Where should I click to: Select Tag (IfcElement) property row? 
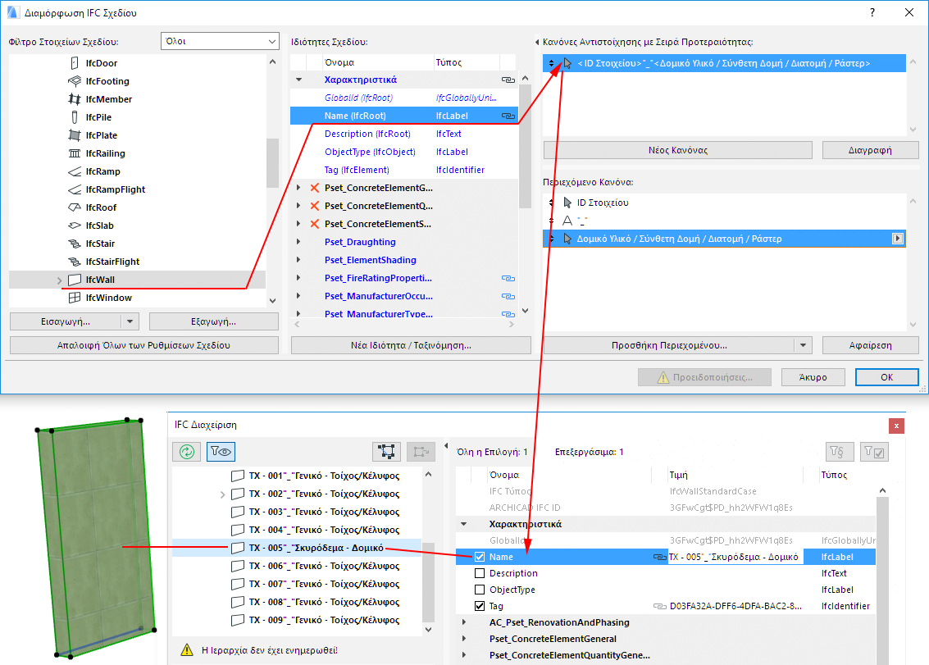click(404, 170)
